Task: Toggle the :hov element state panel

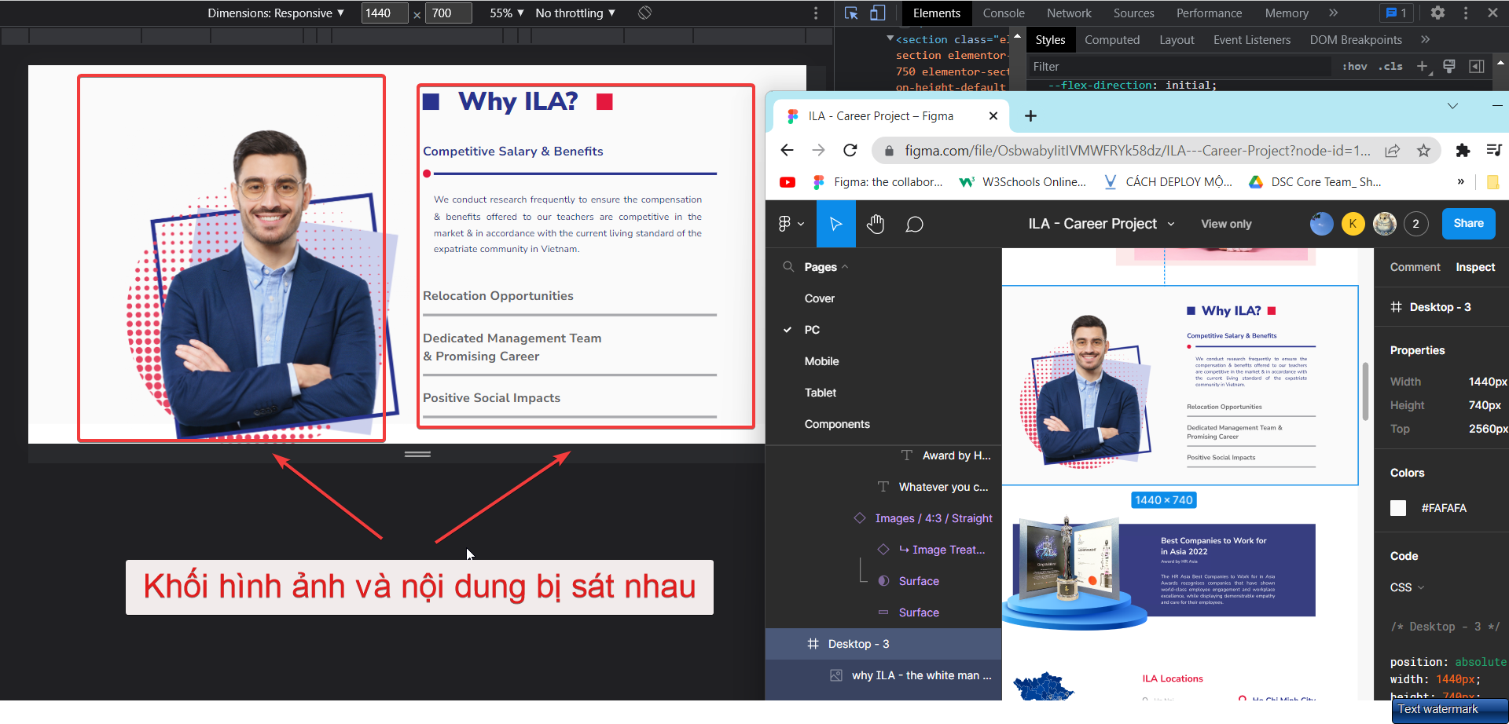Action: click(x=1354, y=67)
